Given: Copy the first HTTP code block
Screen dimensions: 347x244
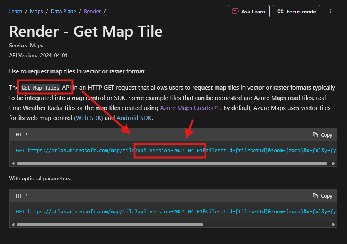Looking at the screenshot, I should [322, 135].
